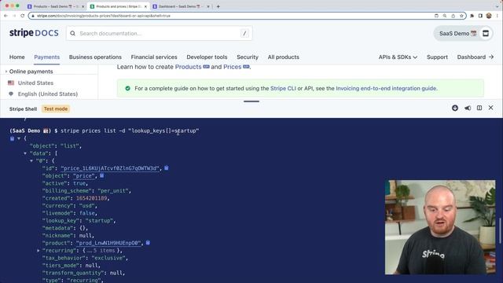Click the share icon in the address bar
Viewport: 503px width, 283px height.
[x=453, y=16]
